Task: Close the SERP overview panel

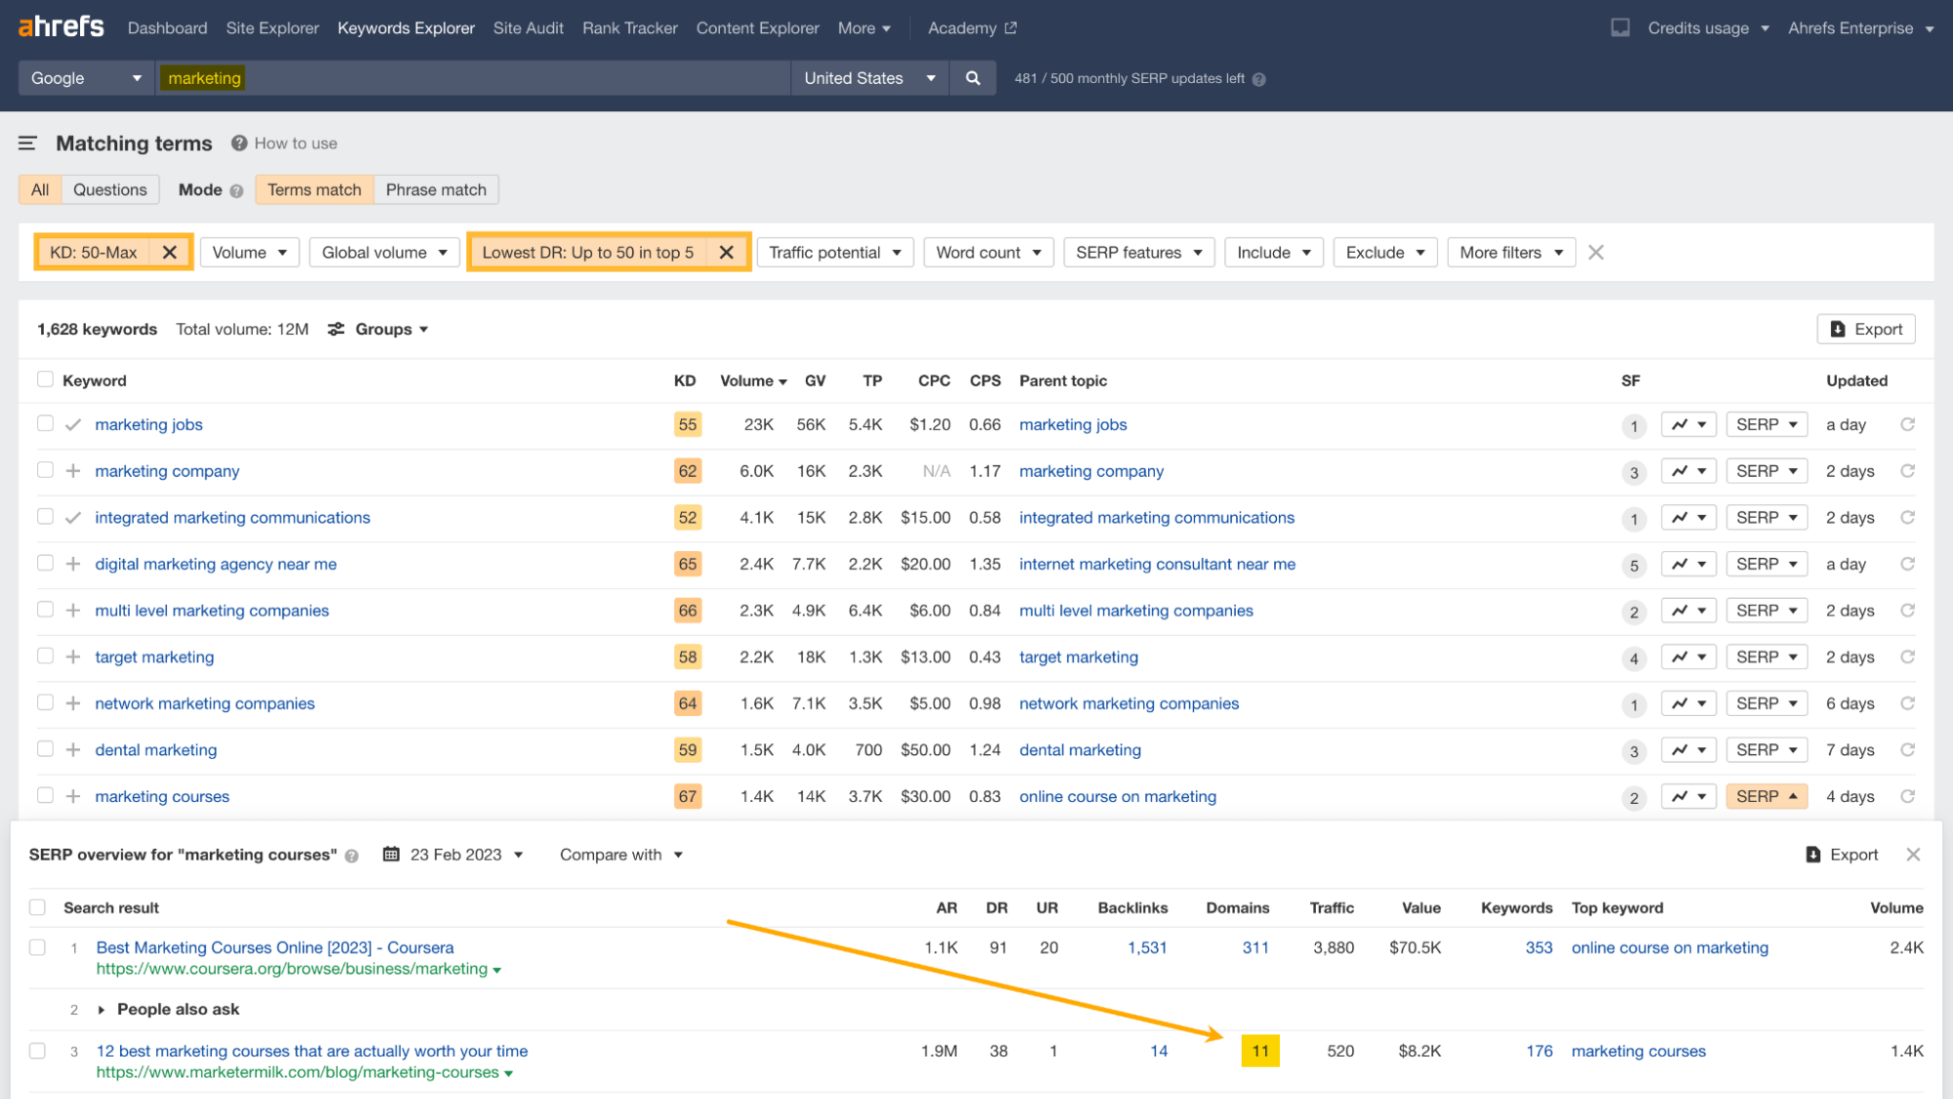Action: tap(1913, 854)
